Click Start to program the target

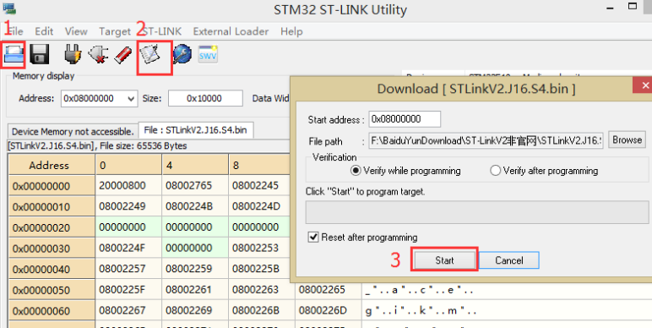coord(444,260)
